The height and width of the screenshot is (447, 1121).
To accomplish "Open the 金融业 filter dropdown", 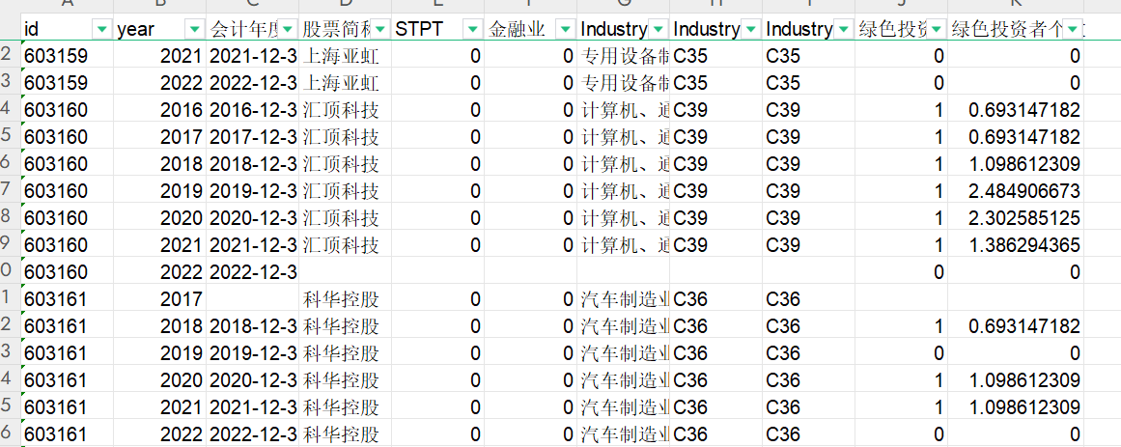I will coord(565,30).
